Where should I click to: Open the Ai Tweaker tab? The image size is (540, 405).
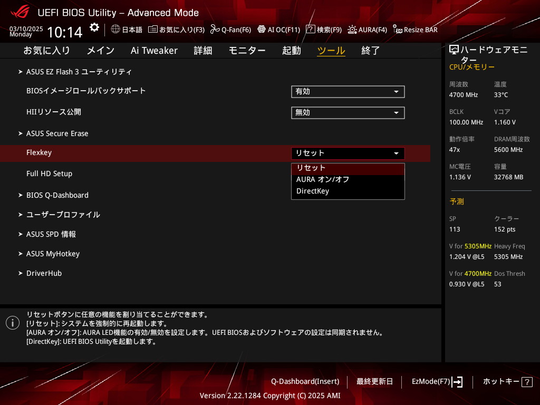pyautogui.click(x=154, y=51)
